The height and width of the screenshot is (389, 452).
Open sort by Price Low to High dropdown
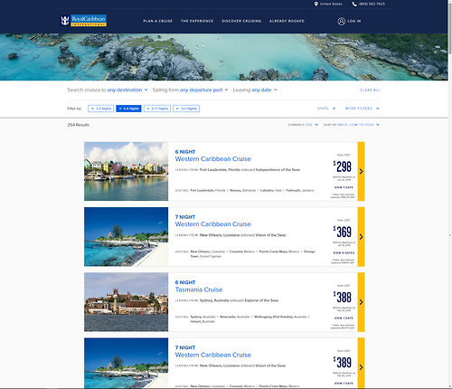352,125
